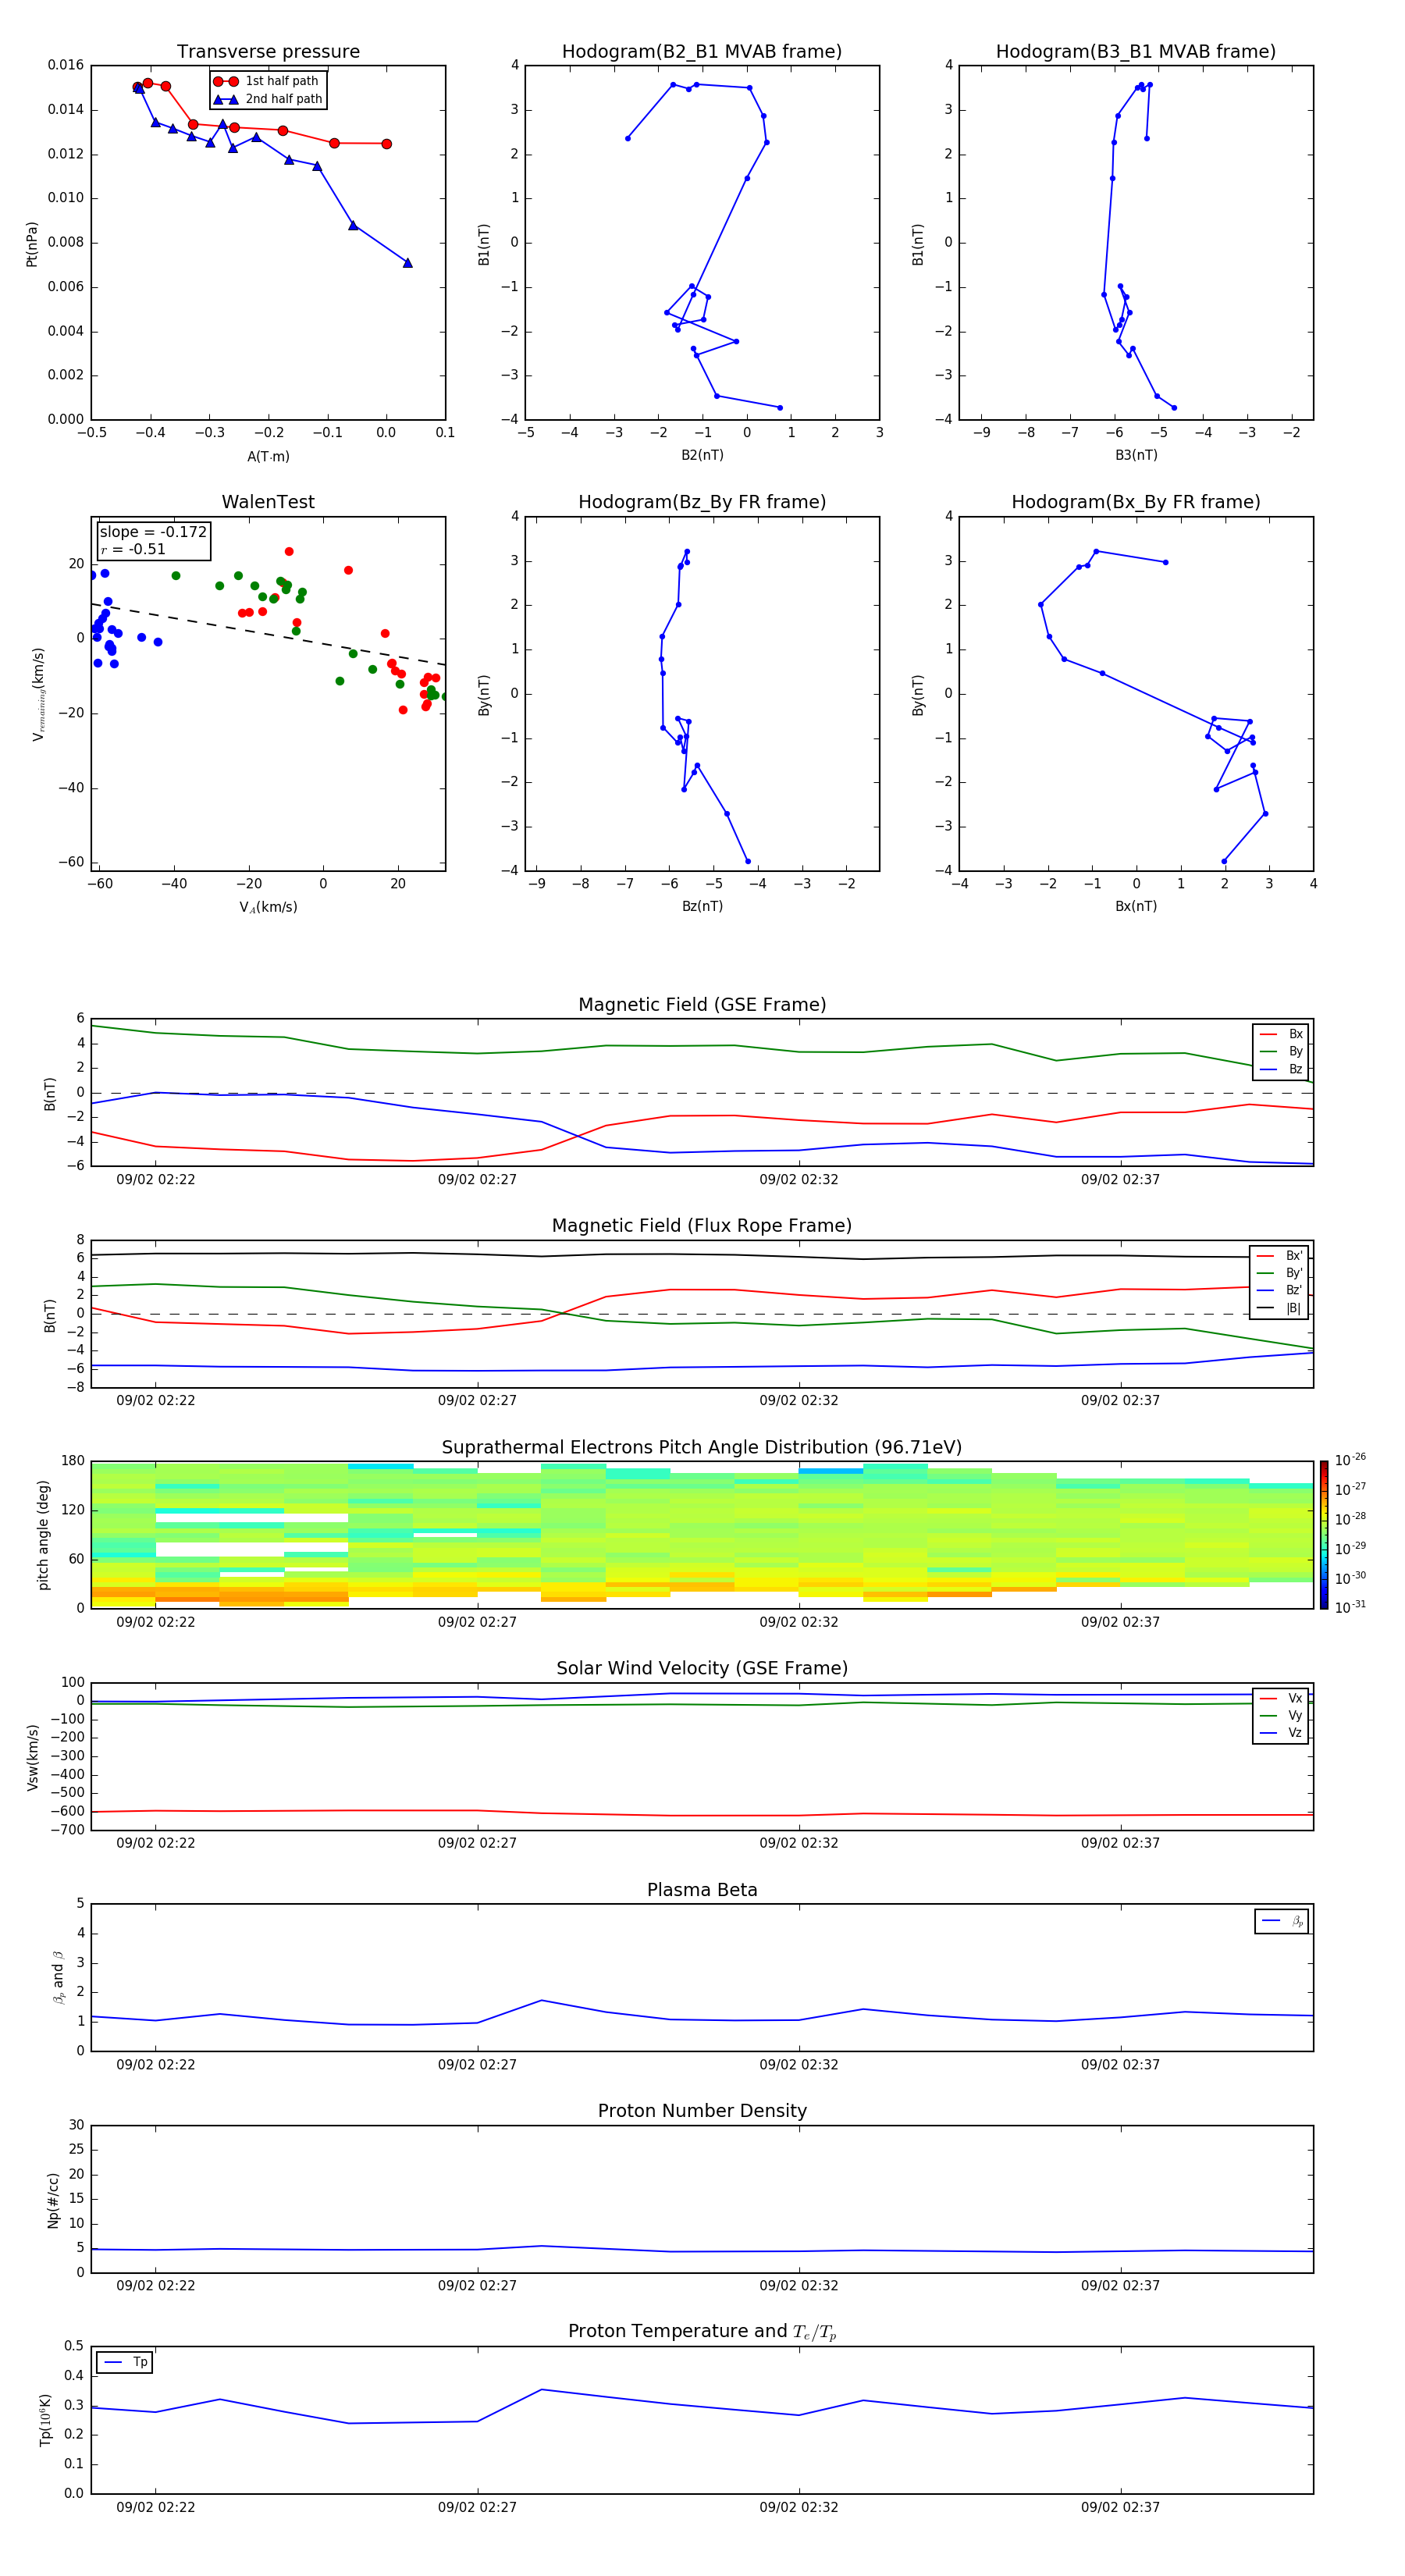The image size is (1405, 2576).
Task: Click the "Solar Wind Velocity (GSE Frame)" title
Action: point(702,1669)
